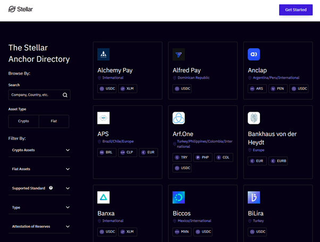Click the USDC tag on BiLira
This screenshot has width=320, height=242.
click(257, 232)
